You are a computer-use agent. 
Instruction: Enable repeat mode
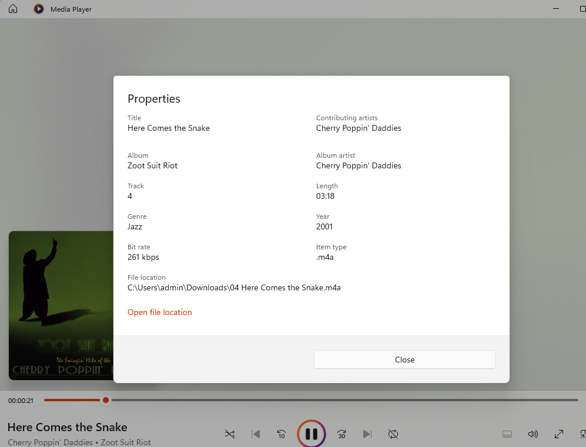tap(393, 434)
